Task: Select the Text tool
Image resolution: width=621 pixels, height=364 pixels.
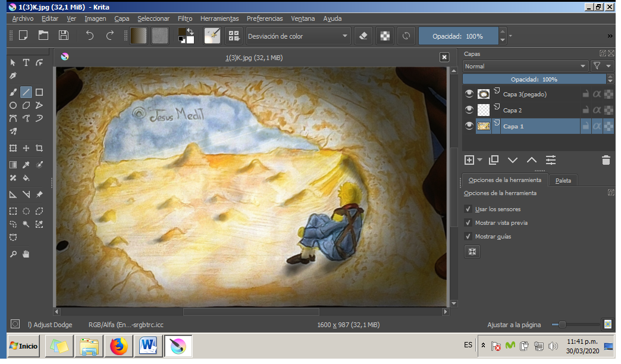Action: coord(26,62)
